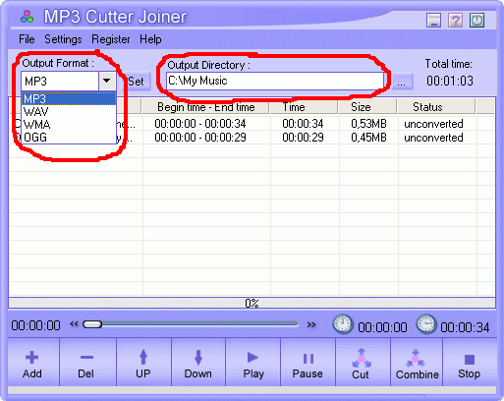Click the Combine button

(417, 363)
